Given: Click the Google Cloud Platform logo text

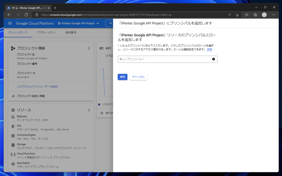Looking at the screenshot, I should click(x=35, y=23).
